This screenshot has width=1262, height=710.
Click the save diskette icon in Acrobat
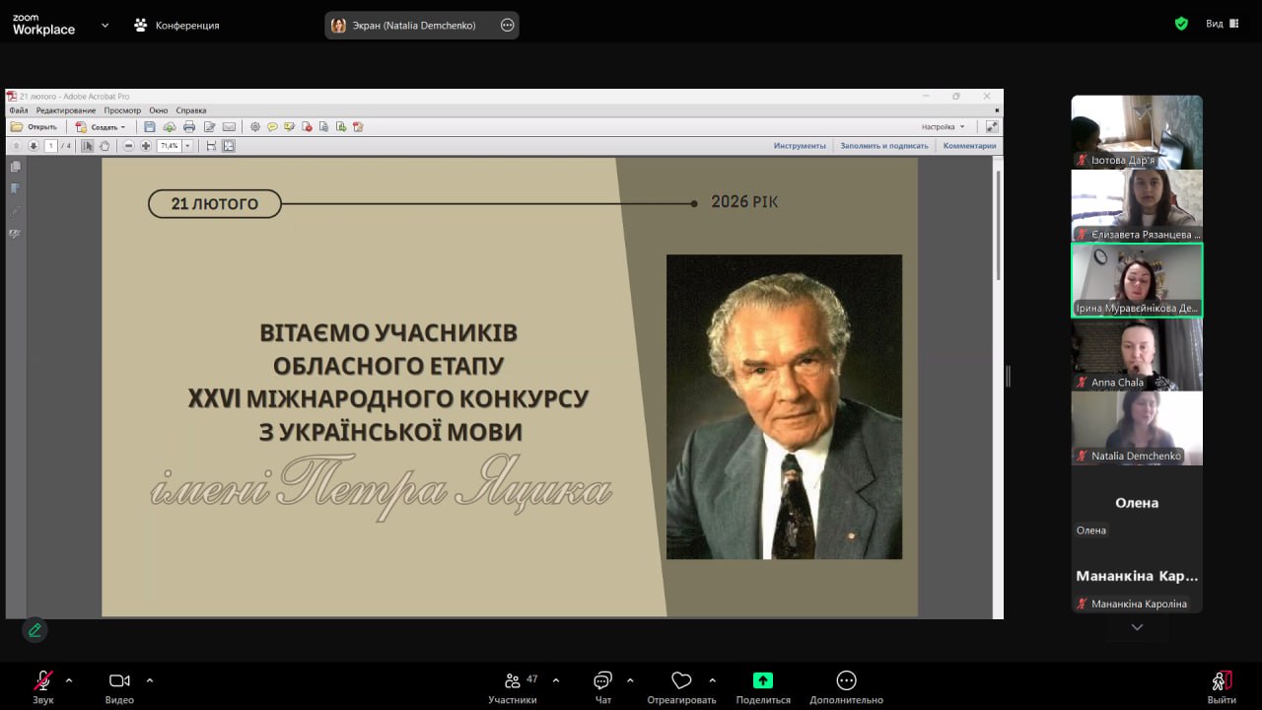150,127
